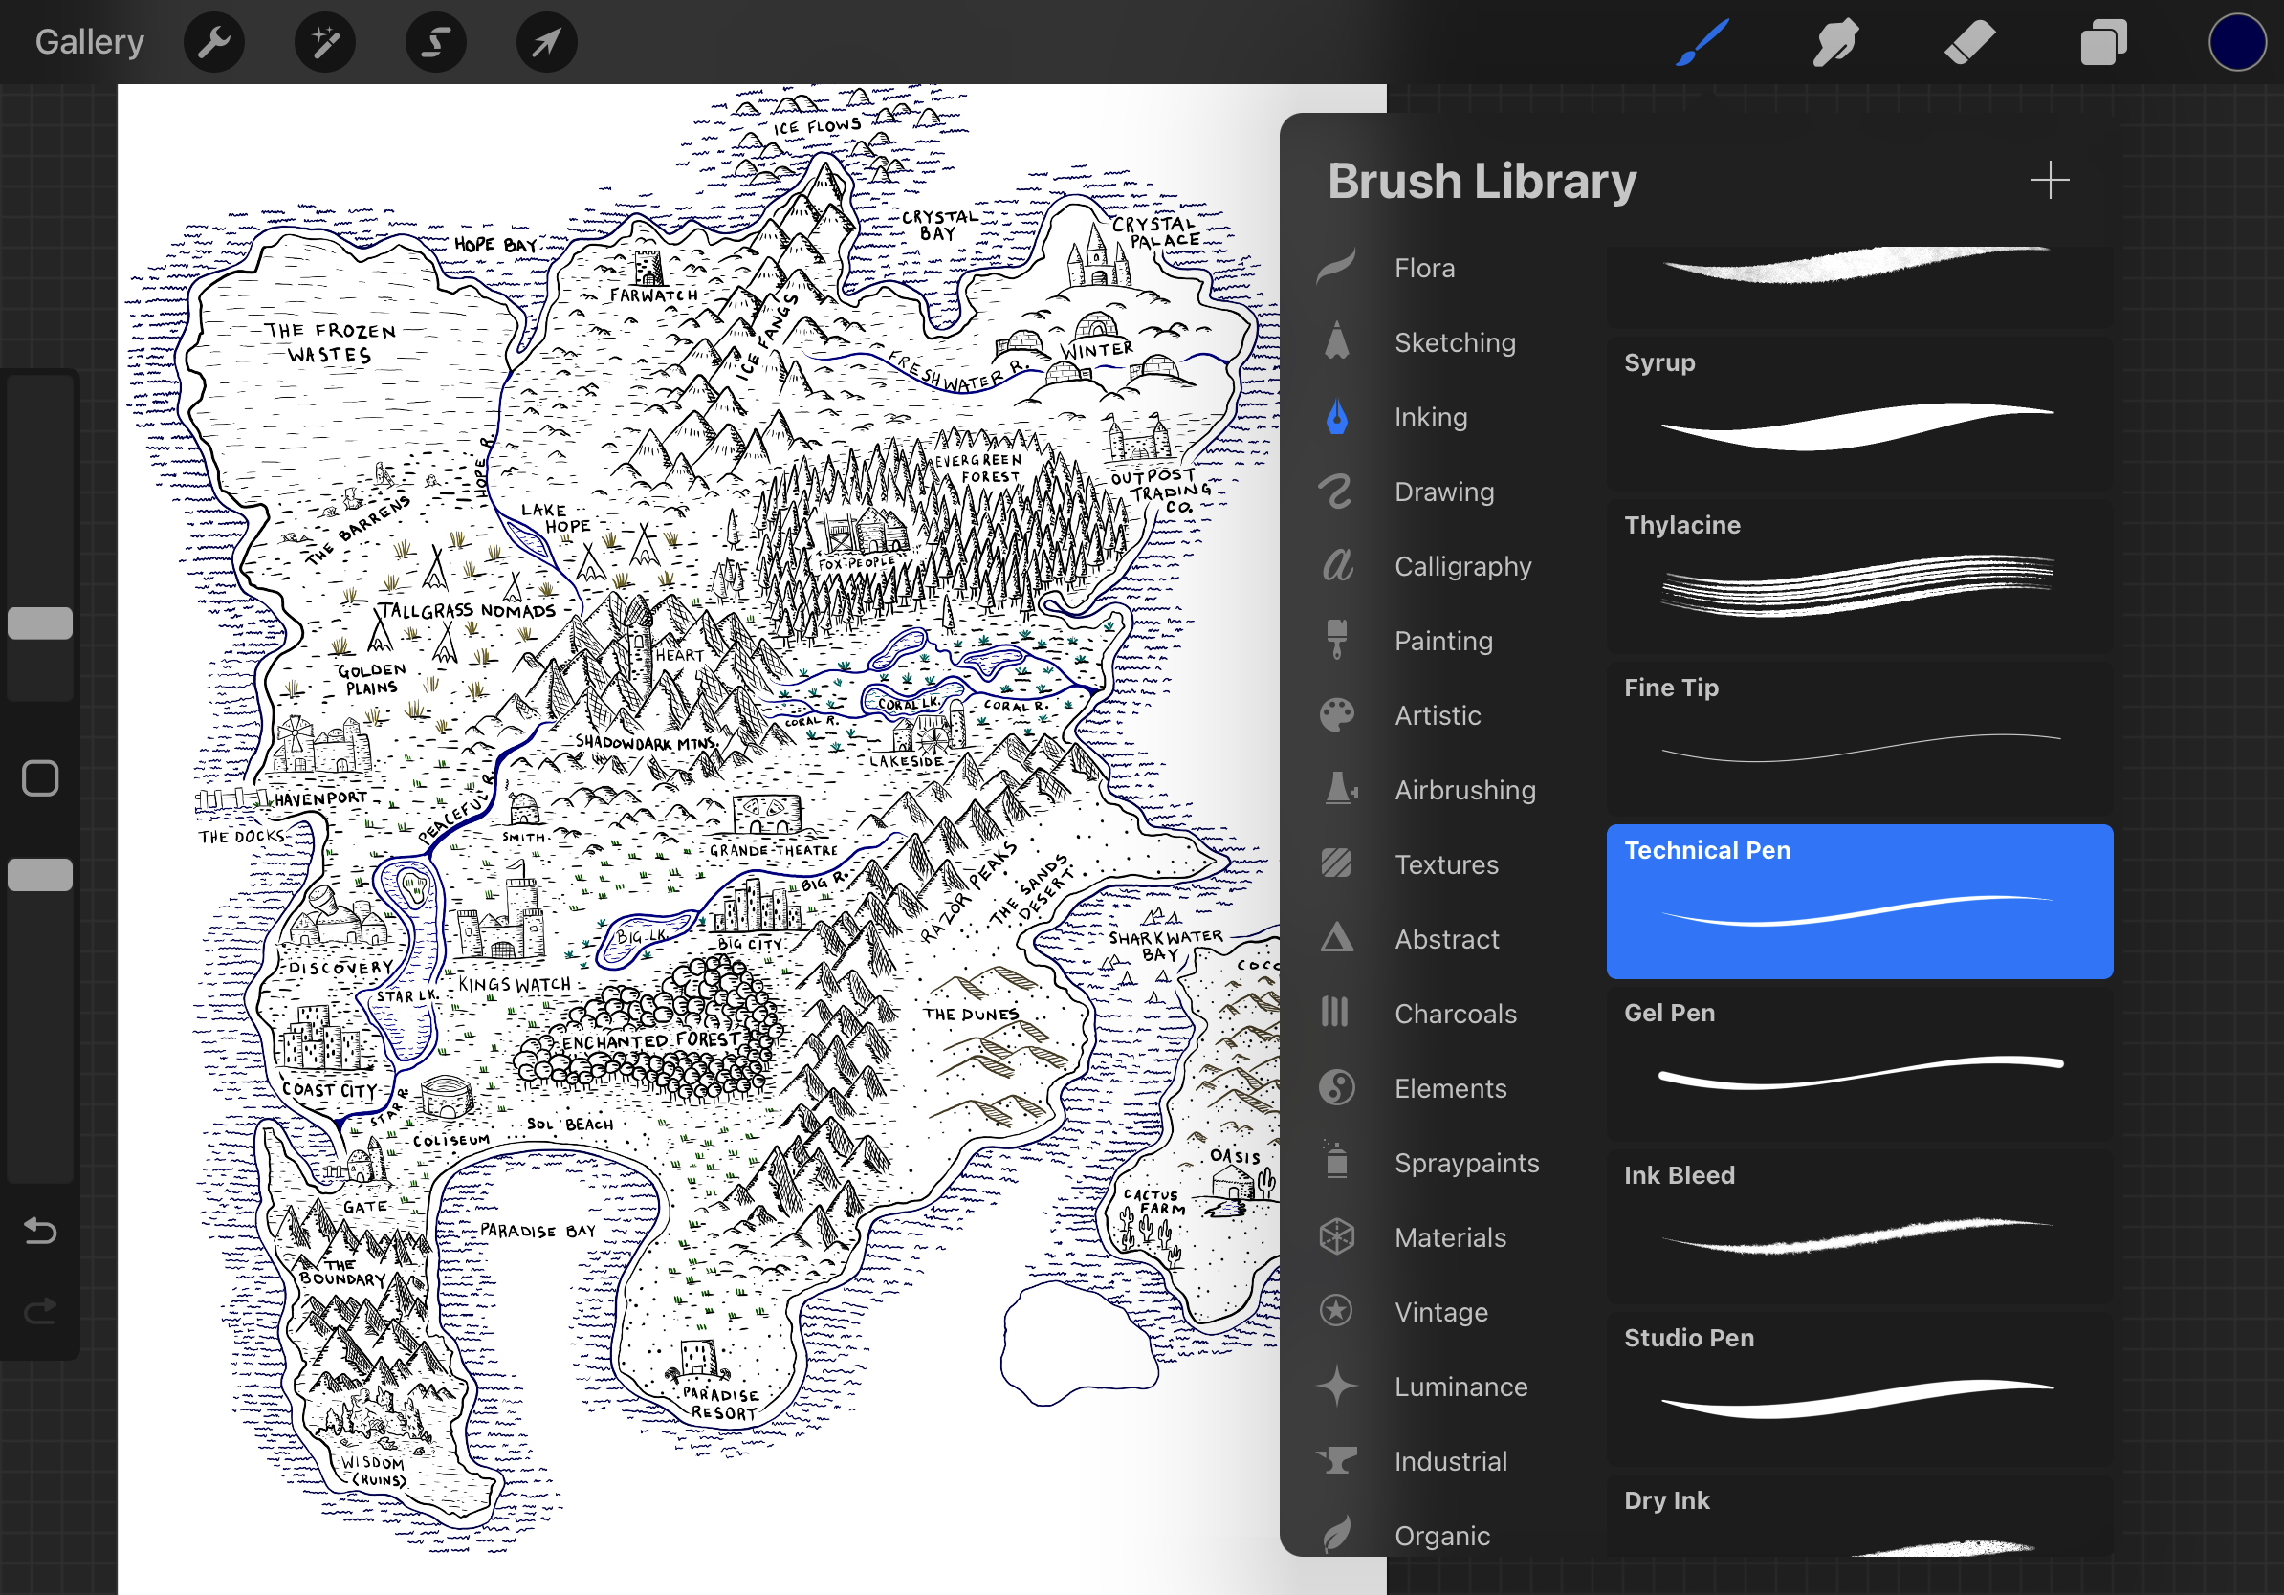This screenshot has height=1595, width=2284.
Task: Click the brush size slider handle
Action: [x=40, y=623]
